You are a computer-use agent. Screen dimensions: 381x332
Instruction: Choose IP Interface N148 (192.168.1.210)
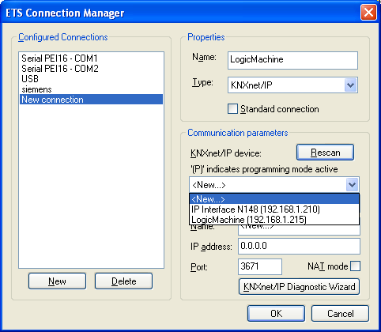[x=274, y=209]
